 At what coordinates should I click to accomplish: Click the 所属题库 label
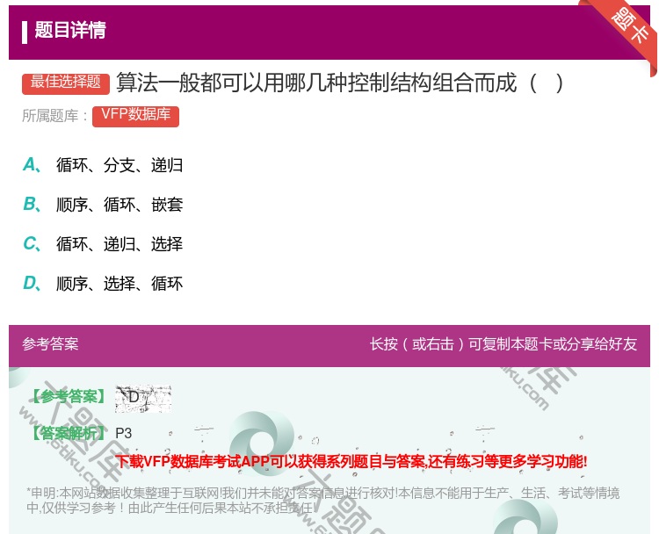point(54,116)
